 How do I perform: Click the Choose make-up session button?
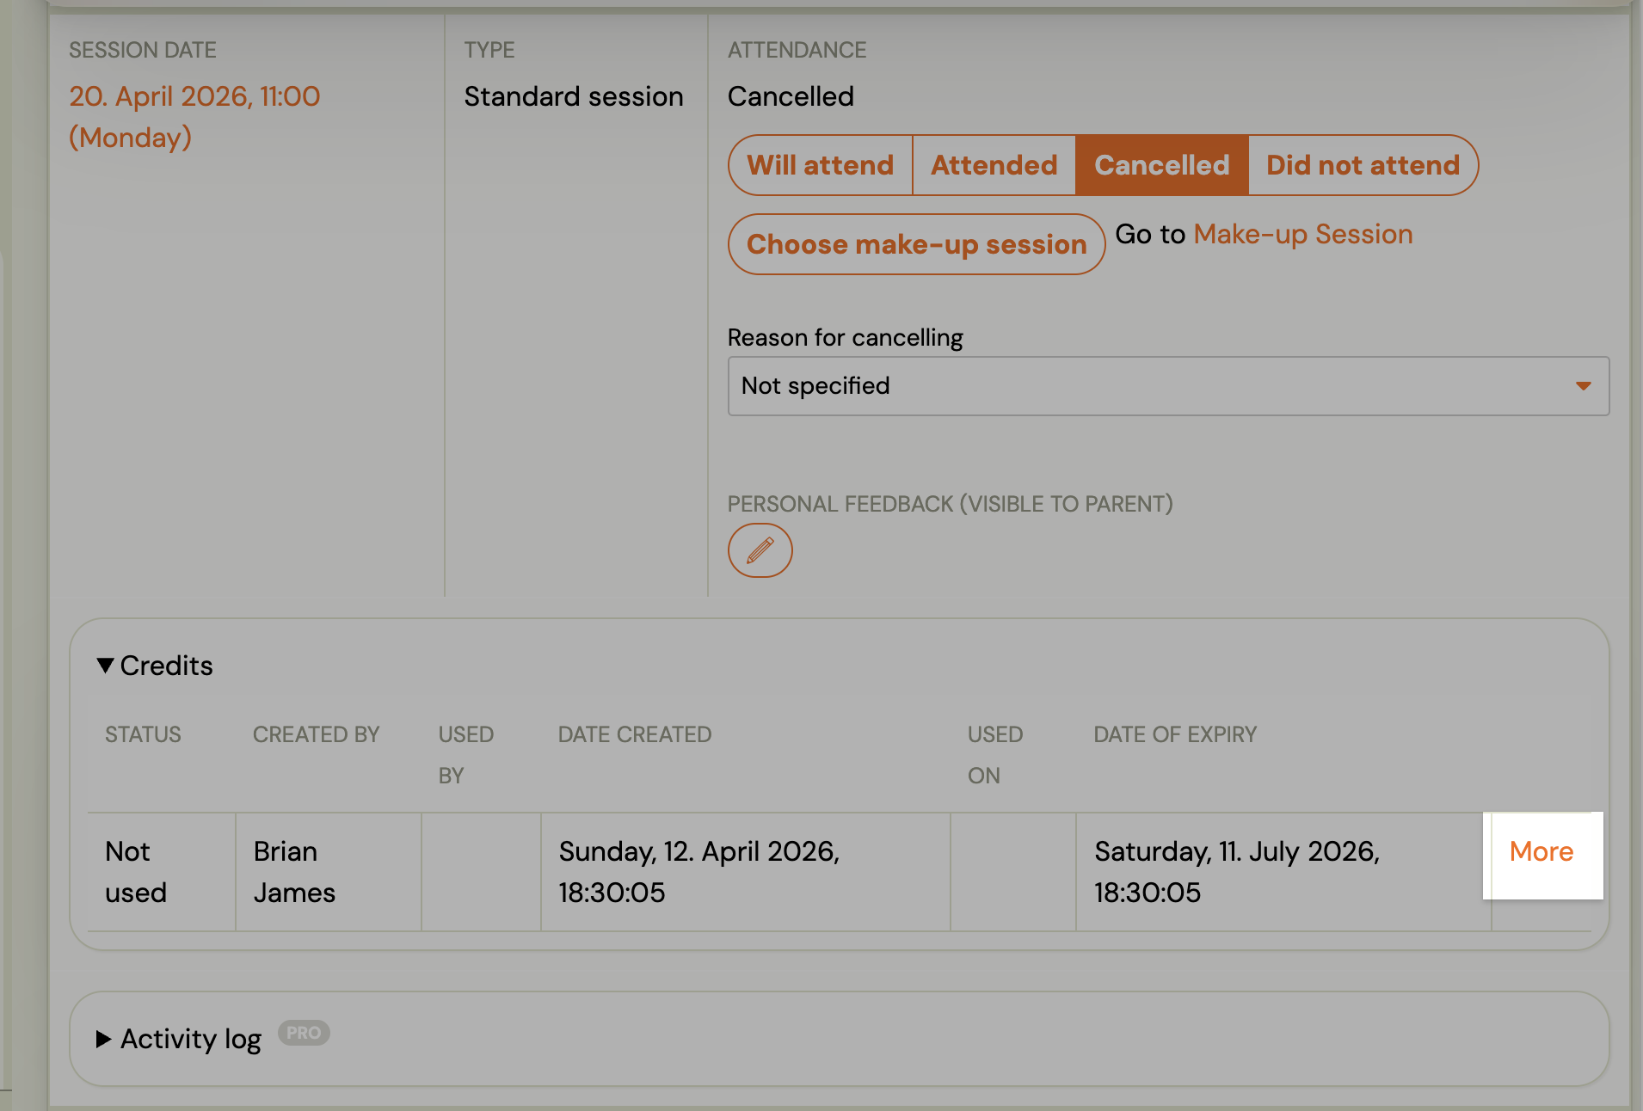point(915,243)
